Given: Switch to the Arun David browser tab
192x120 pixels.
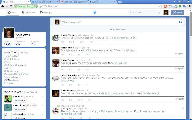Looking at the screenshot, I should [x=45, y=2].
